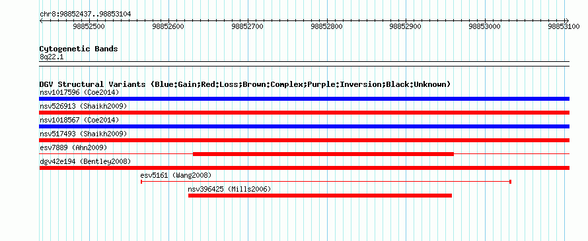588x241 pixels.
Task: Click ruler position 98852500
Action: tap(89, 26)
